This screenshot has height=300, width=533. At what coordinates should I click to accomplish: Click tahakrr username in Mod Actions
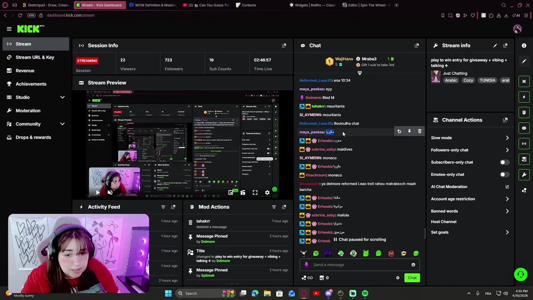[x=203, y=221]
